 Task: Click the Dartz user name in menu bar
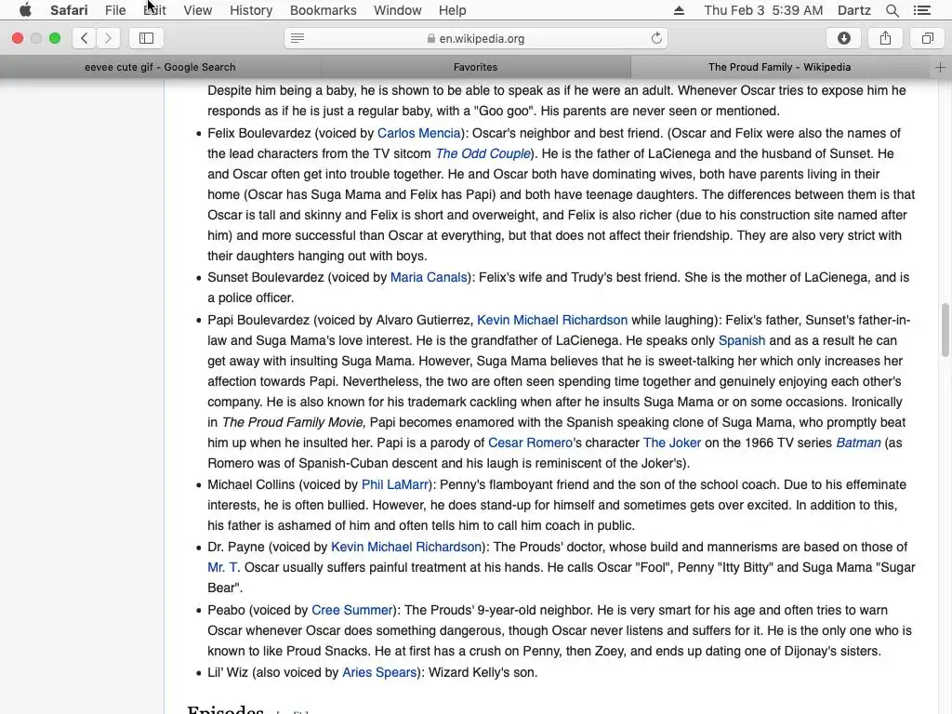pyautogui.click(x=853, y=10)
